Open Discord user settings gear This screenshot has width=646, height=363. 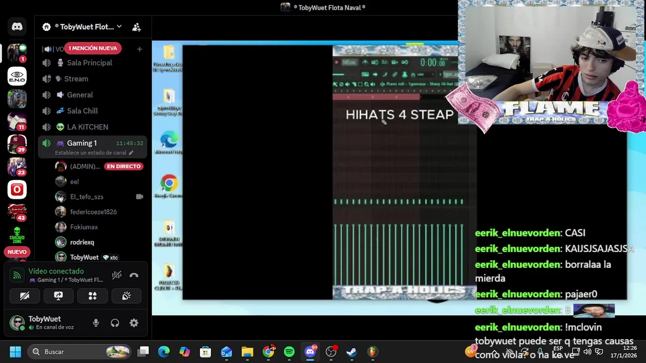pos(134,323)
